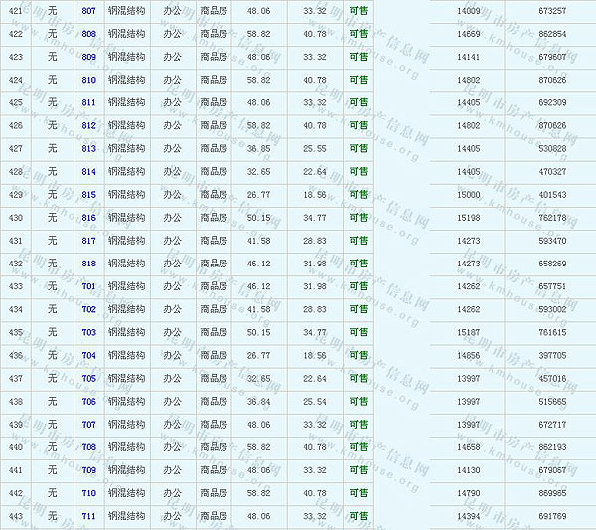Select room 707 link
This screenshot has width=596, height=530.
pyautogui.click(x=89, y=425)
